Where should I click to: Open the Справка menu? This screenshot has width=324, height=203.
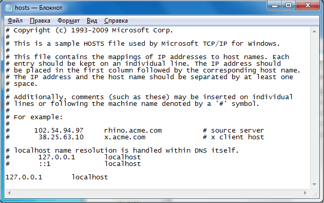click(116, 21)
